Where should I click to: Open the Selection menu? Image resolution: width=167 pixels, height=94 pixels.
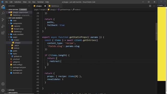coord(18,2)
